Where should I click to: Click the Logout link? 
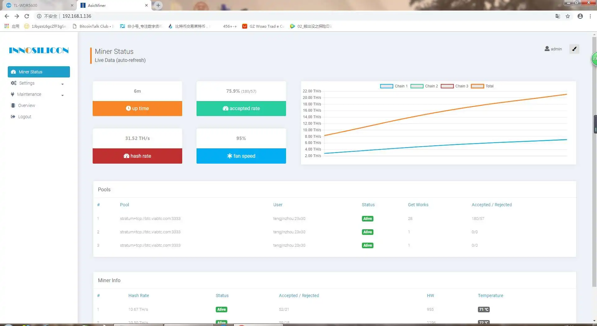[25, 117]
